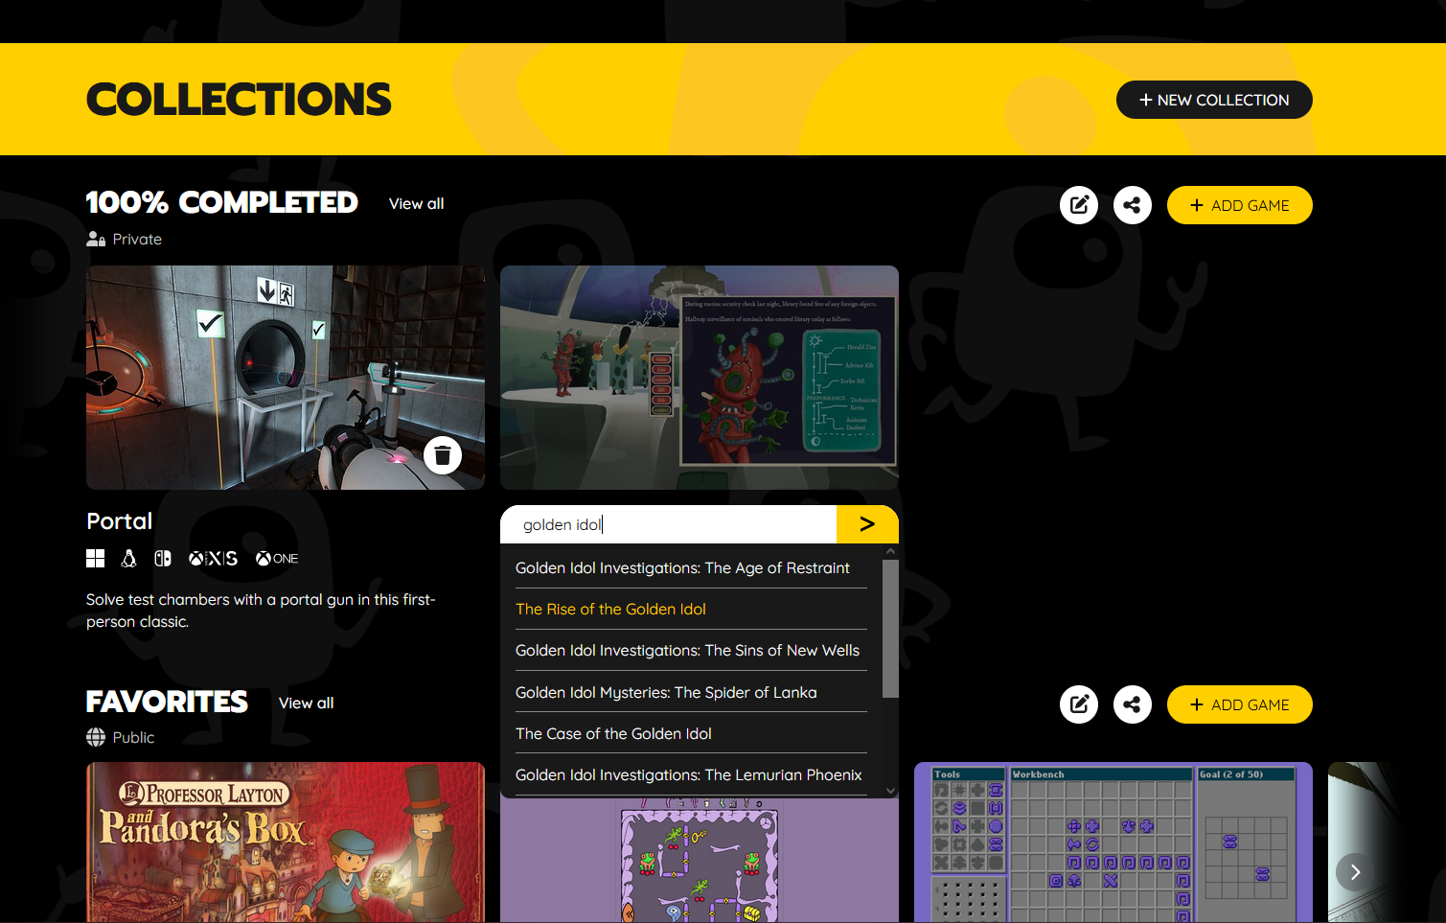Click the Public globe icon under Favorites

point(96,737)
